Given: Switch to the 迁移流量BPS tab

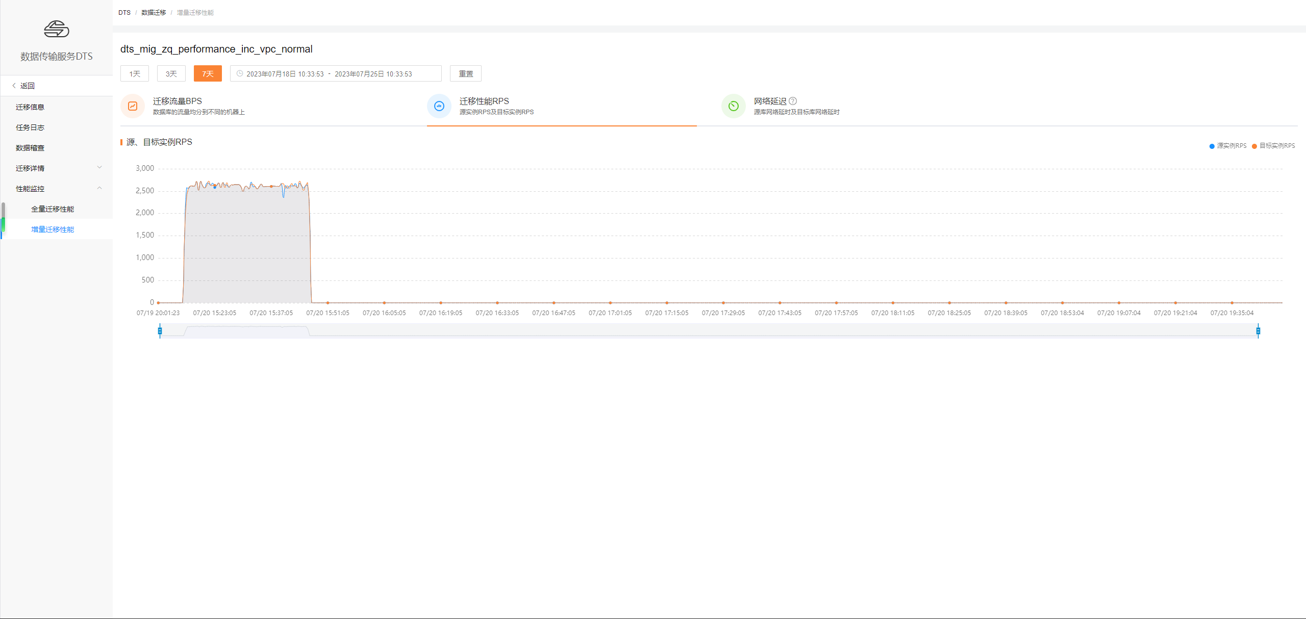Looking at the screenshot, I should (177, 101).
